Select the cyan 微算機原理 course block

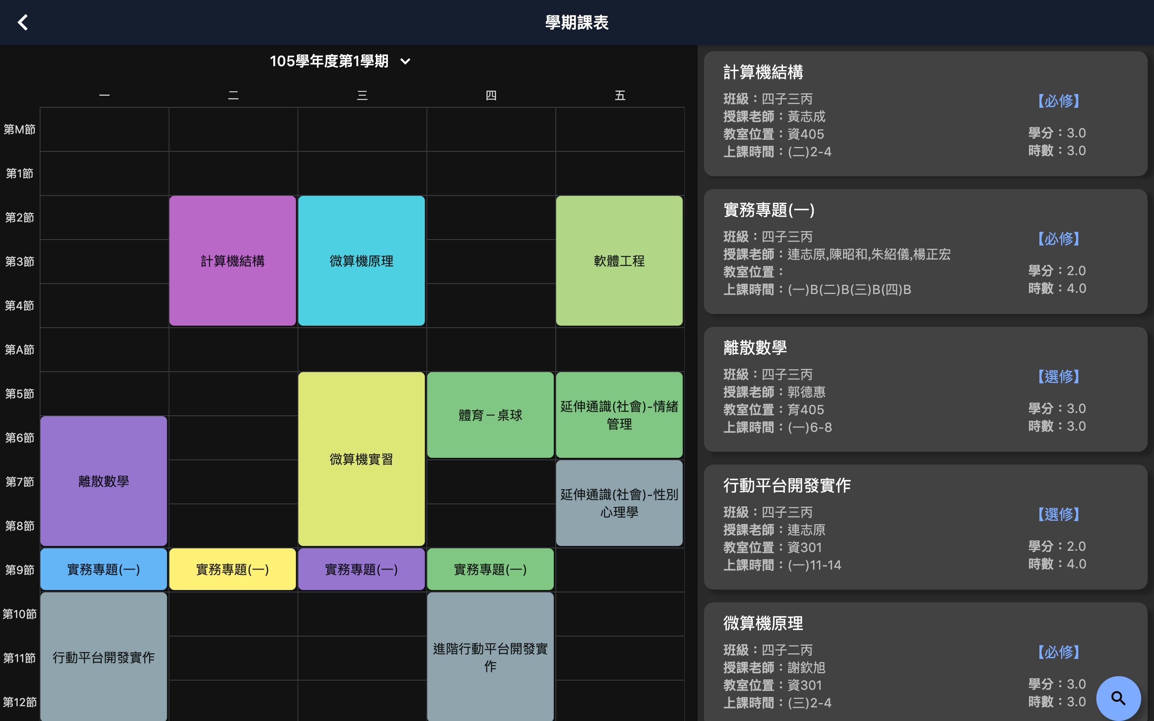361,261
